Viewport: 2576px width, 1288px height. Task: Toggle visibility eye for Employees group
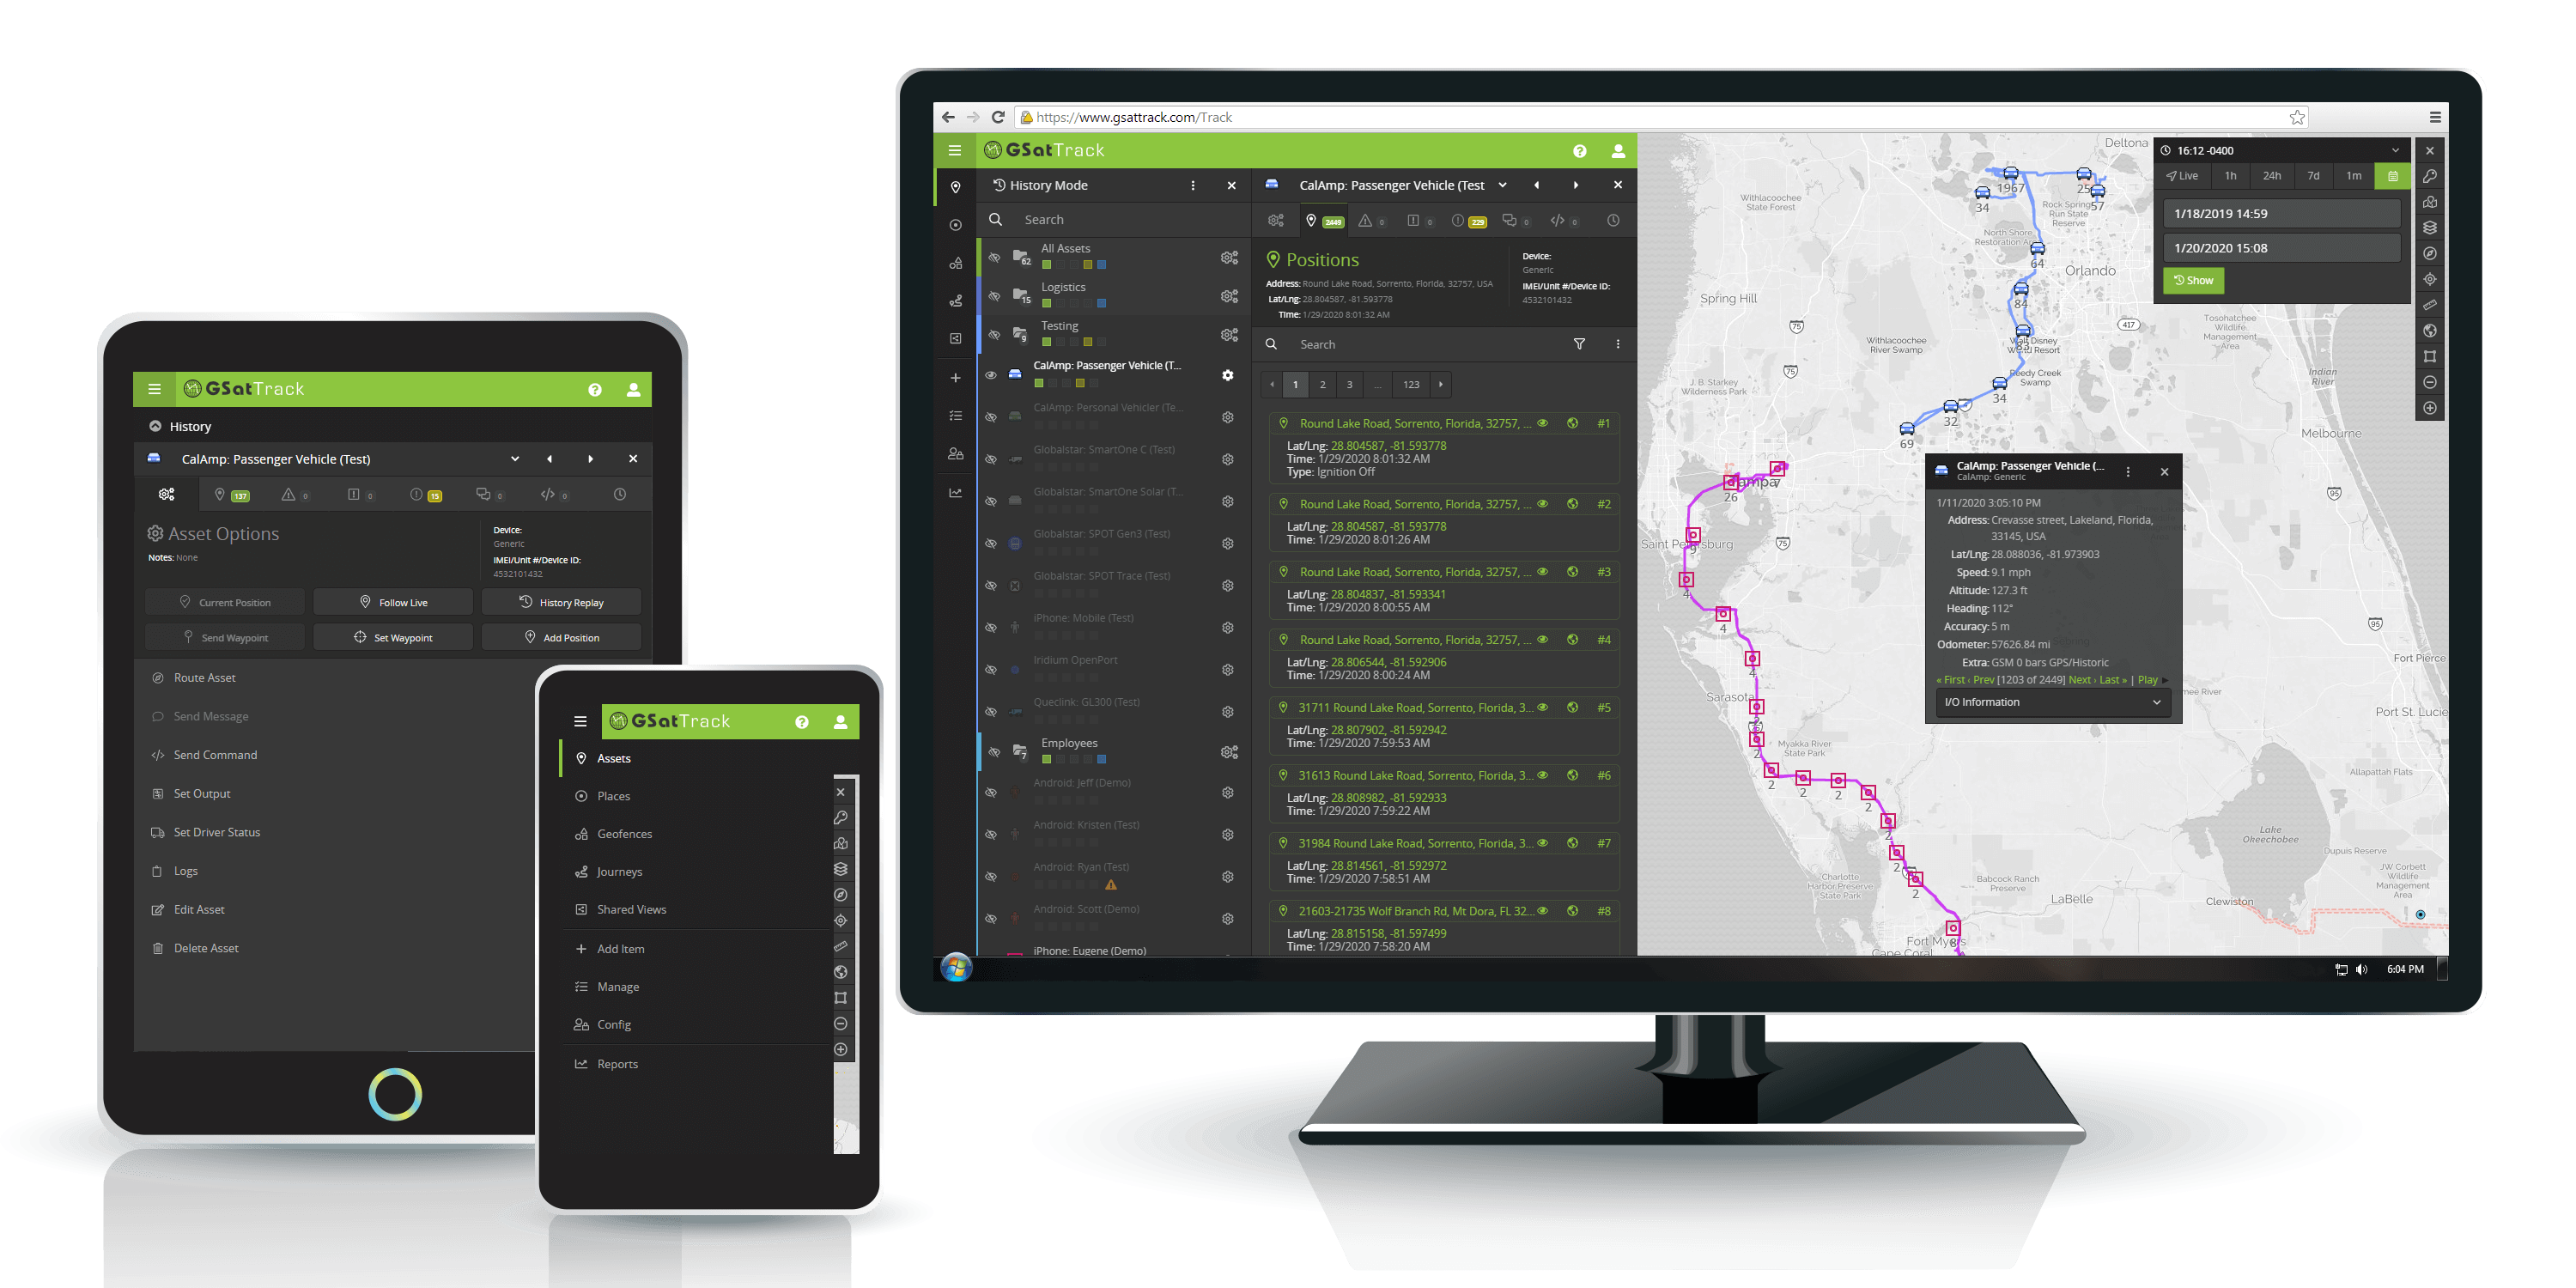[x=994, y=752]
